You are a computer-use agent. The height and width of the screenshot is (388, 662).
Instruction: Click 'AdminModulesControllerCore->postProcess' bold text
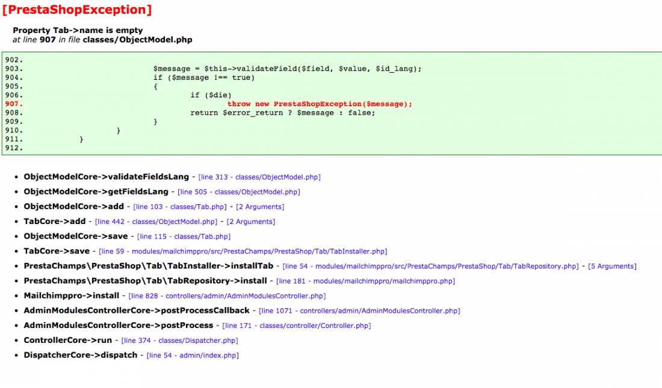pos(118,325)
